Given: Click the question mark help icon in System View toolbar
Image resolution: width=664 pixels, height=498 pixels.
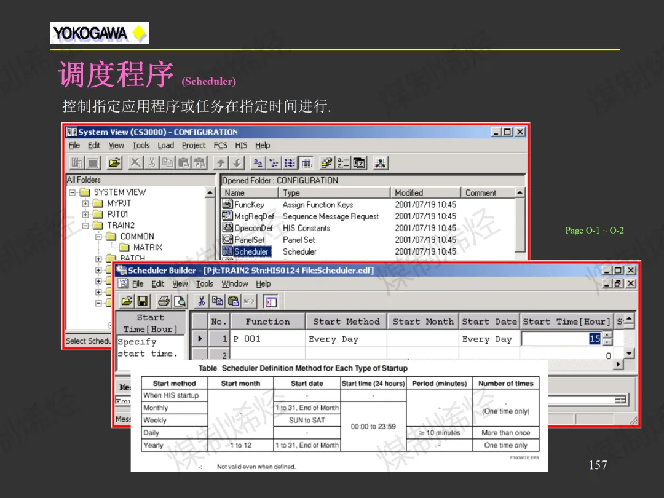Looking at the screenshot, I should coord(358,162).
